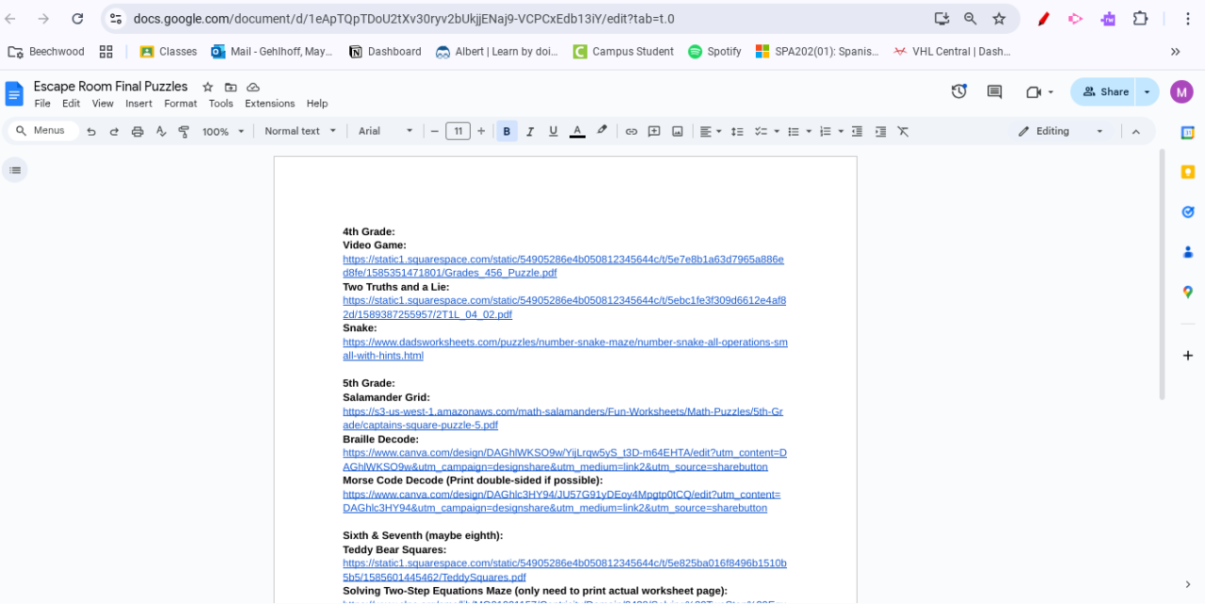Open checklist options dropdown arrow

click(x=777, y=132)
